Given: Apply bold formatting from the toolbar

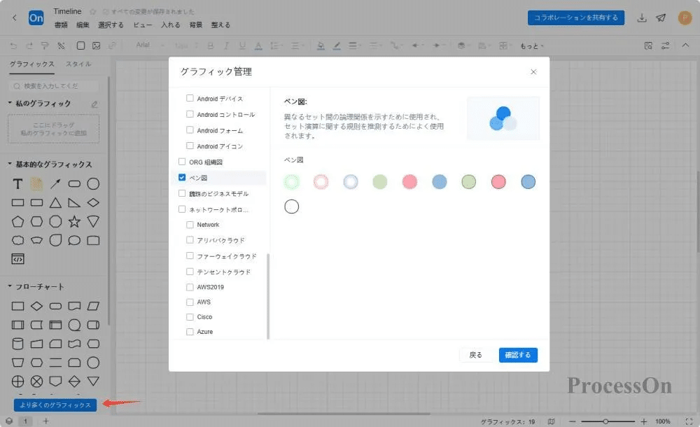Looking at the screenshot, I should coord(210,45).
